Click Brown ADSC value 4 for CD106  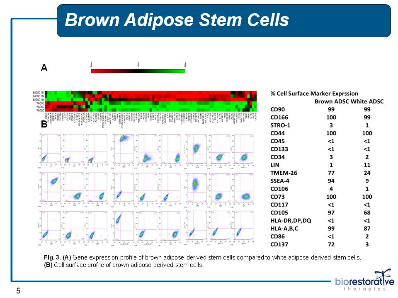(331, 189)
